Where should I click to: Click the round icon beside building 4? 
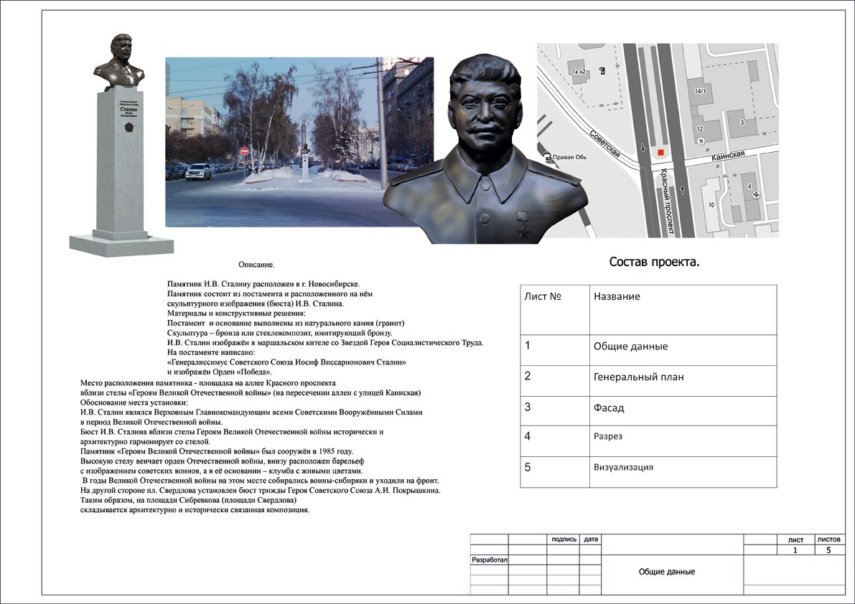tap(756, 193)
